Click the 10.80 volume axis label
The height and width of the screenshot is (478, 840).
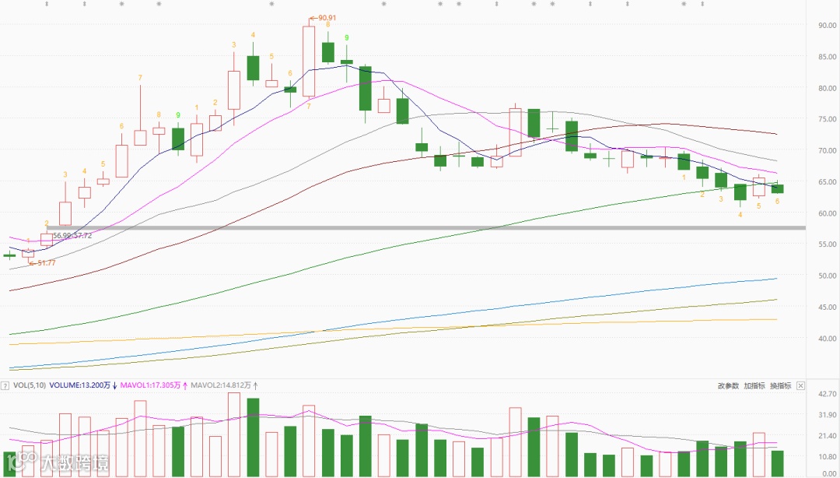coord(827,456)
